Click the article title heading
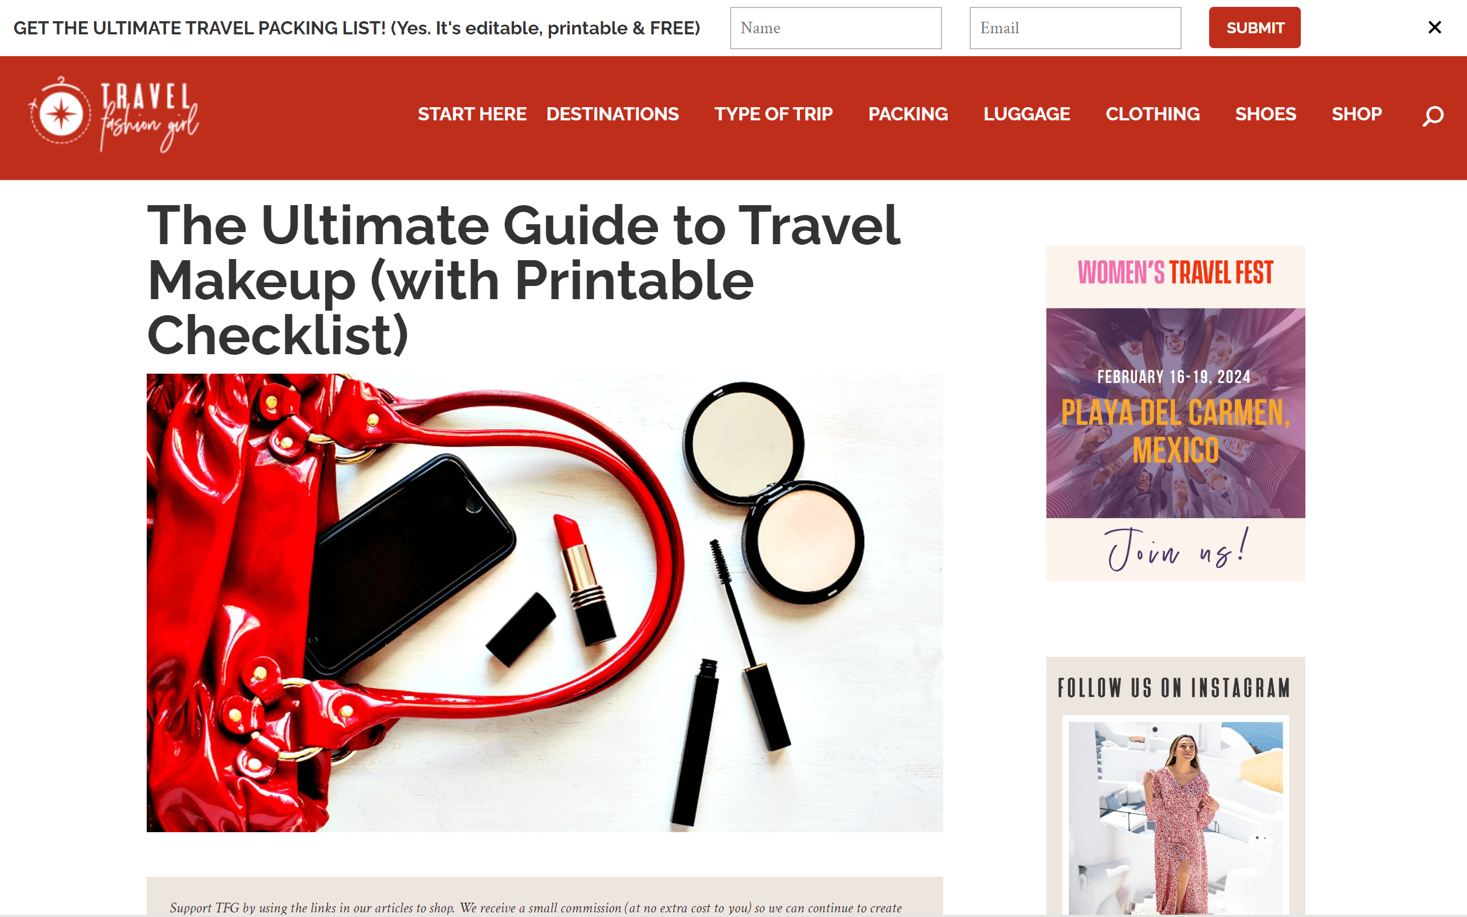The width and height of the screenshot is (1467, 917). tap(524, 280)
